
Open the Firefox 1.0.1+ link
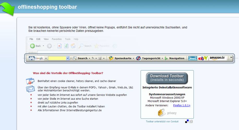pos(182,105)
